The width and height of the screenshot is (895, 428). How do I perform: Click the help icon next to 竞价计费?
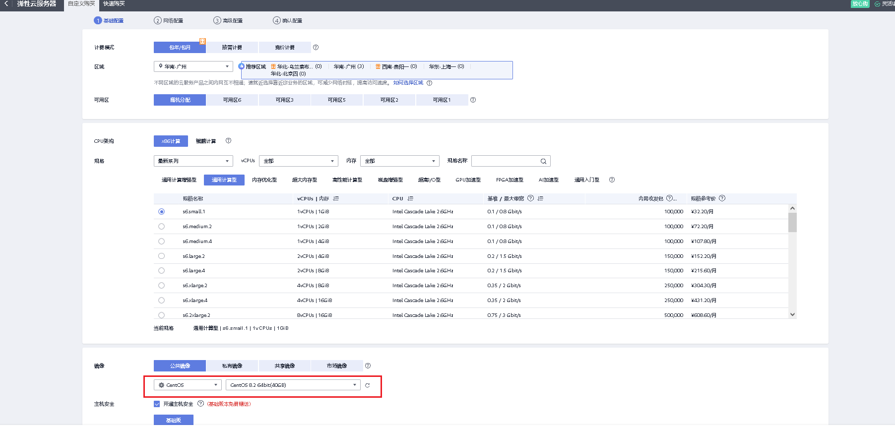pos(316,48)
